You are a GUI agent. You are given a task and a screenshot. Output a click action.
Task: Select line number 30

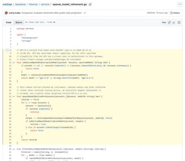[10, 118]
